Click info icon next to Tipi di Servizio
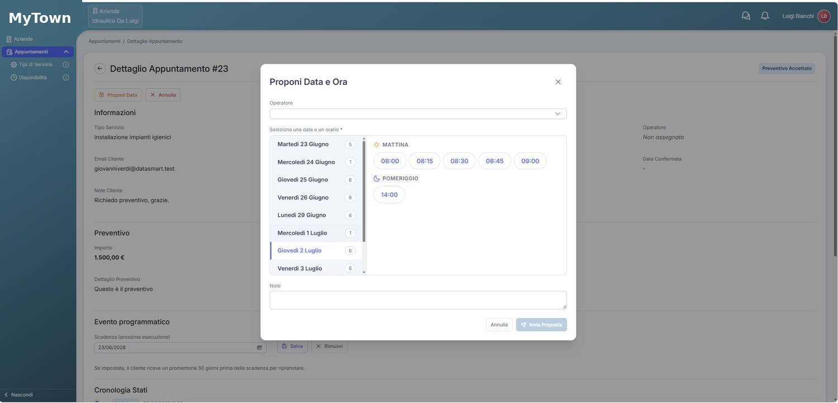This screenshot has width=838, height=403. click(66, 65)
